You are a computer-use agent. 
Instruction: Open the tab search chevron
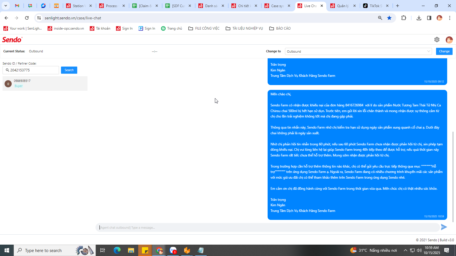point(5,6)
